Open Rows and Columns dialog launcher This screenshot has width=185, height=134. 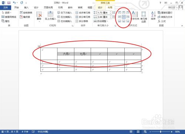73,26
